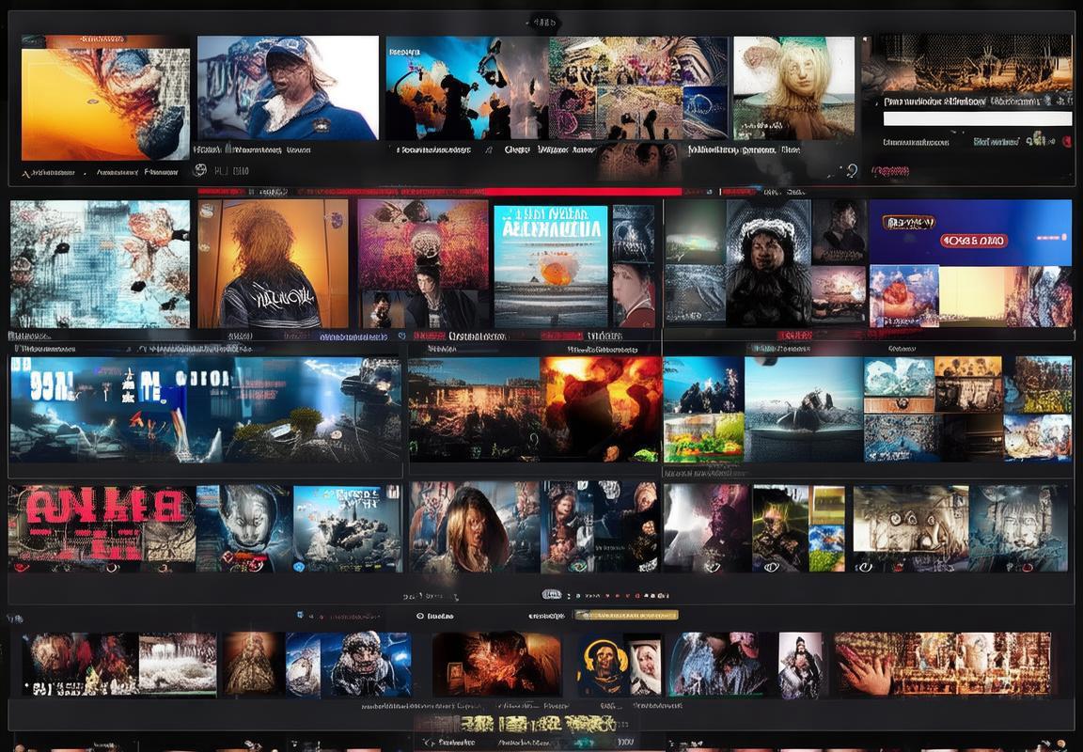Open the man in blue cap thumbnail
1083x752 pixels.
point(288,87)
